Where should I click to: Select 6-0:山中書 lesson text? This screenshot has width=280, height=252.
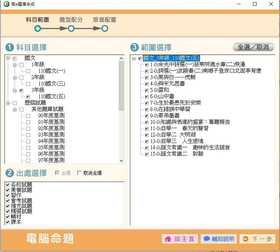point(162,97)
